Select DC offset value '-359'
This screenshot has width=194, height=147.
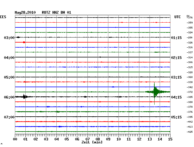(x=190, y=23)
